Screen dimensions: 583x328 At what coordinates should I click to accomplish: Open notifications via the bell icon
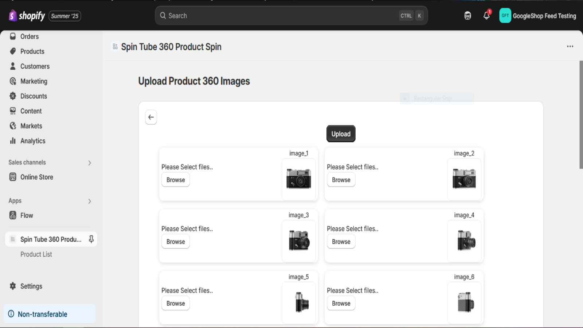pyautogui.click(x=486, y=16)
